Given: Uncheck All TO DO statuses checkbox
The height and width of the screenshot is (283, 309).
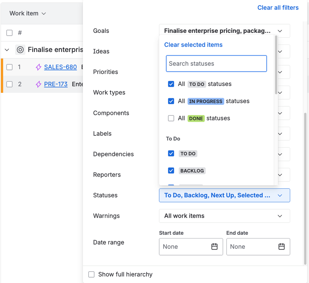Looking at the screenshot, I should coord(171,84).
